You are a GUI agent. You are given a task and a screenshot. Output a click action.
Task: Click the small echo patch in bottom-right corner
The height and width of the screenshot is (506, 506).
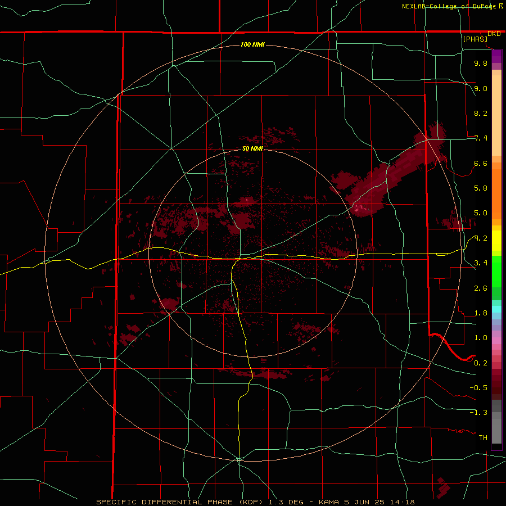click(443, 487)
